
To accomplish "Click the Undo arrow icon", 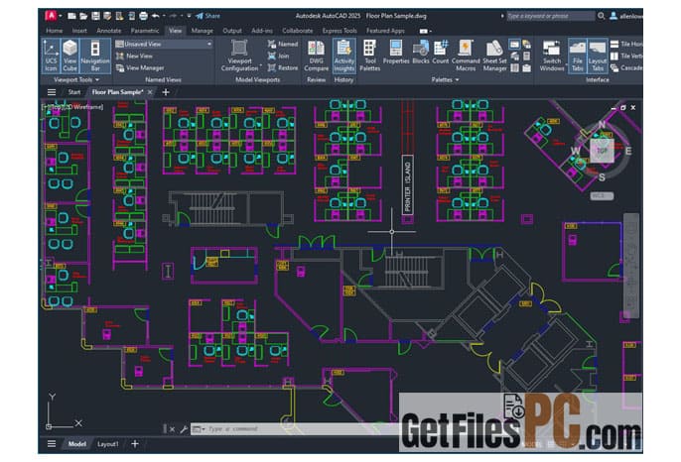I will [x=155, y=16].
